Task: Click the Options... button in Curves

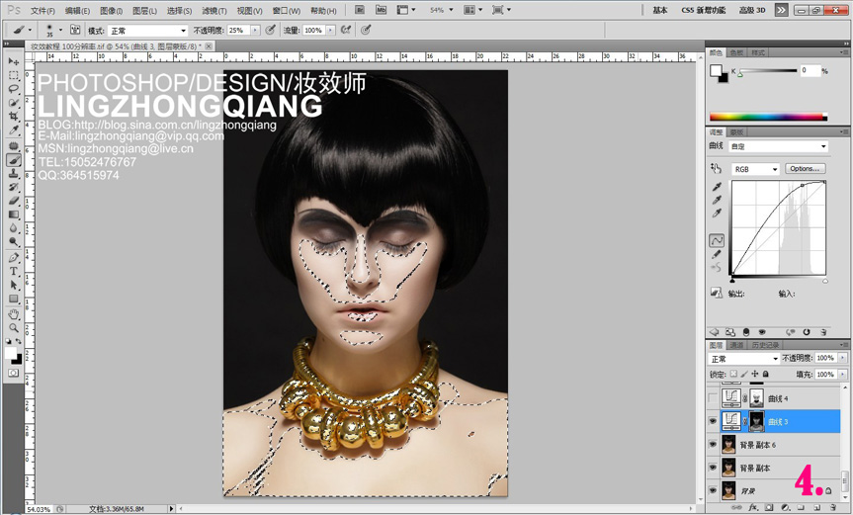Action: 806,169
